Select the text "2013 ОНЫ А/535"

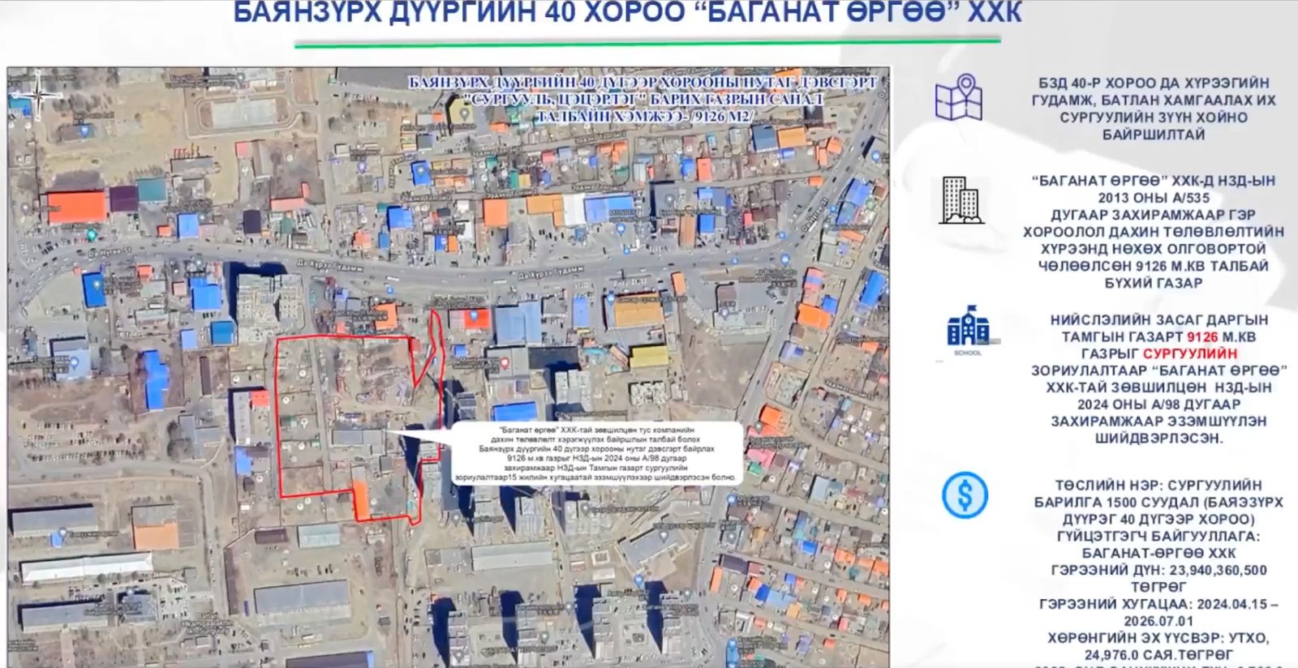[x=1154, y=198]
